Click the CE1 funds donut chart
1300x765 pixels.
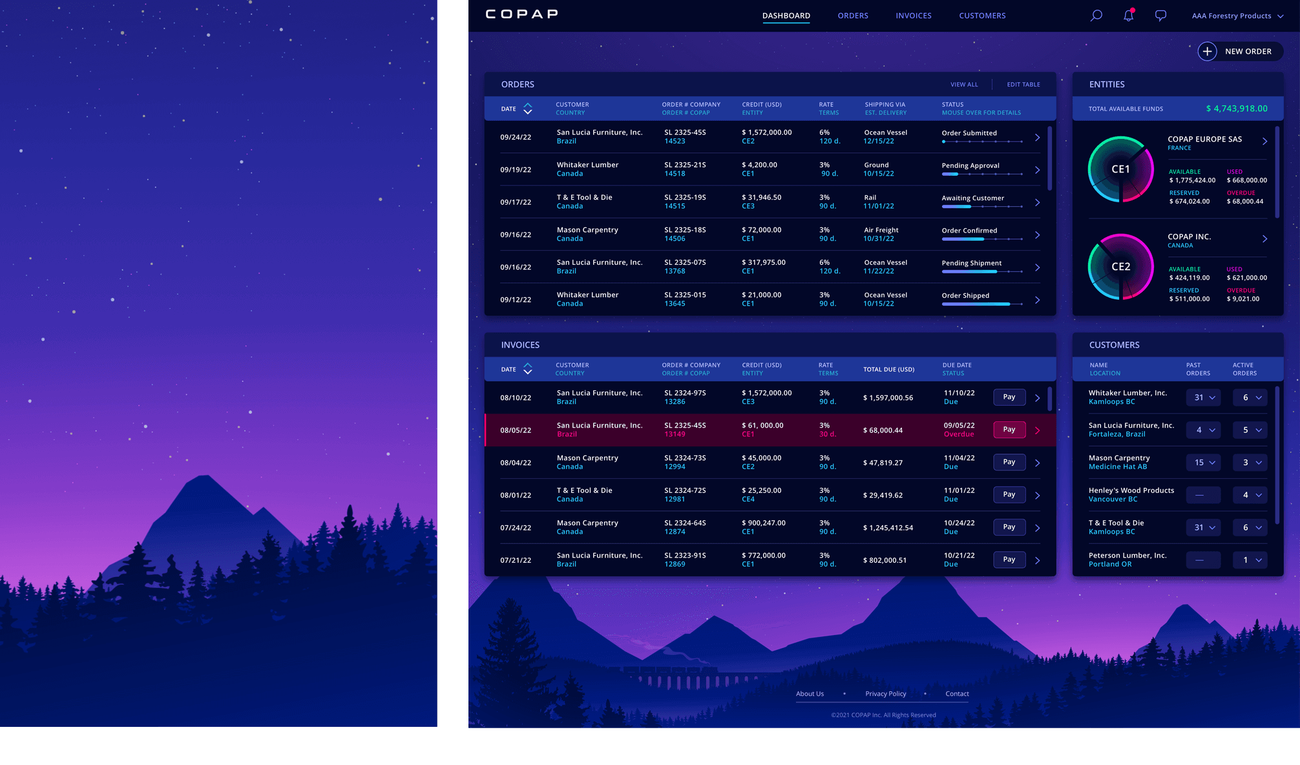(1120, 169)
